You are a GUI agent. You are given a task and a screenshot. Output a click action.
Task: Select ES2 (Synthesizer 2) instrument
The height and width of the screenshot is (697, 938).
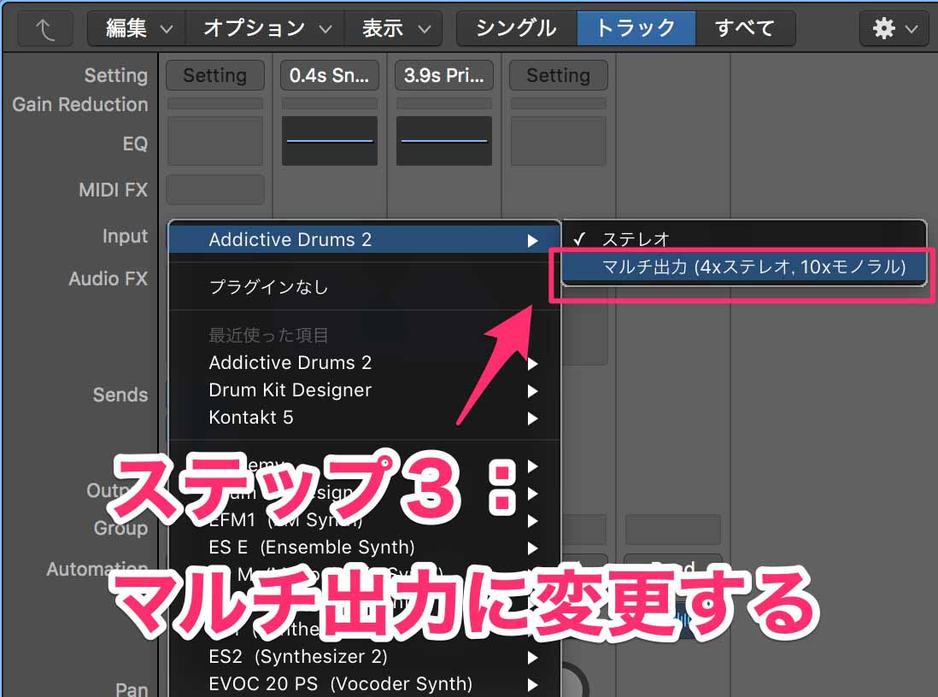tap(365, 657)
